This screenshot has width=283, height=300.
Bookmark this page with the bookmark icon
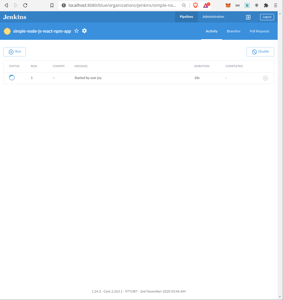52,5
